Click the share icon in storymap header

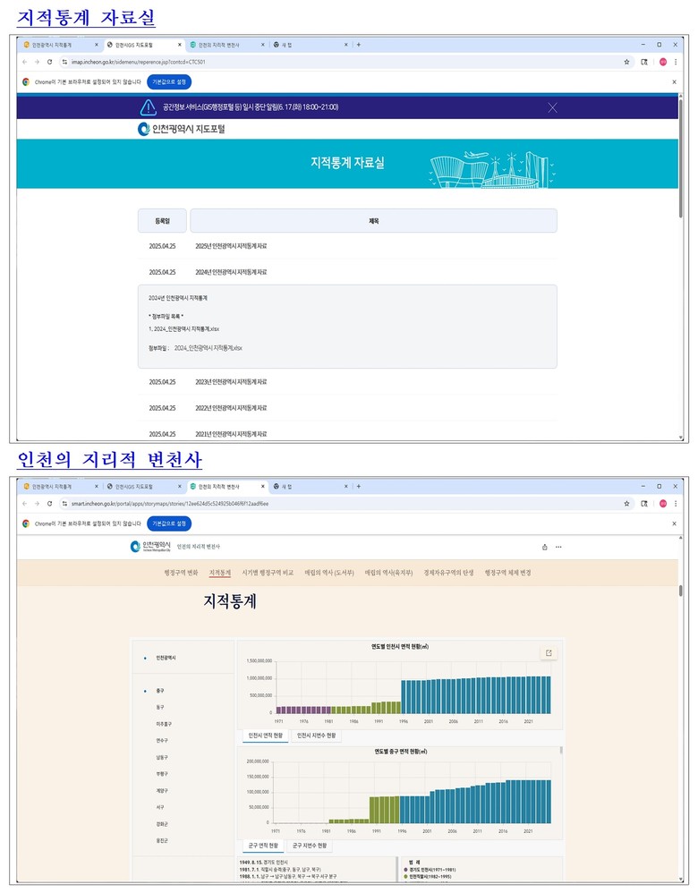pyautogui.click(x=544, y=547)
